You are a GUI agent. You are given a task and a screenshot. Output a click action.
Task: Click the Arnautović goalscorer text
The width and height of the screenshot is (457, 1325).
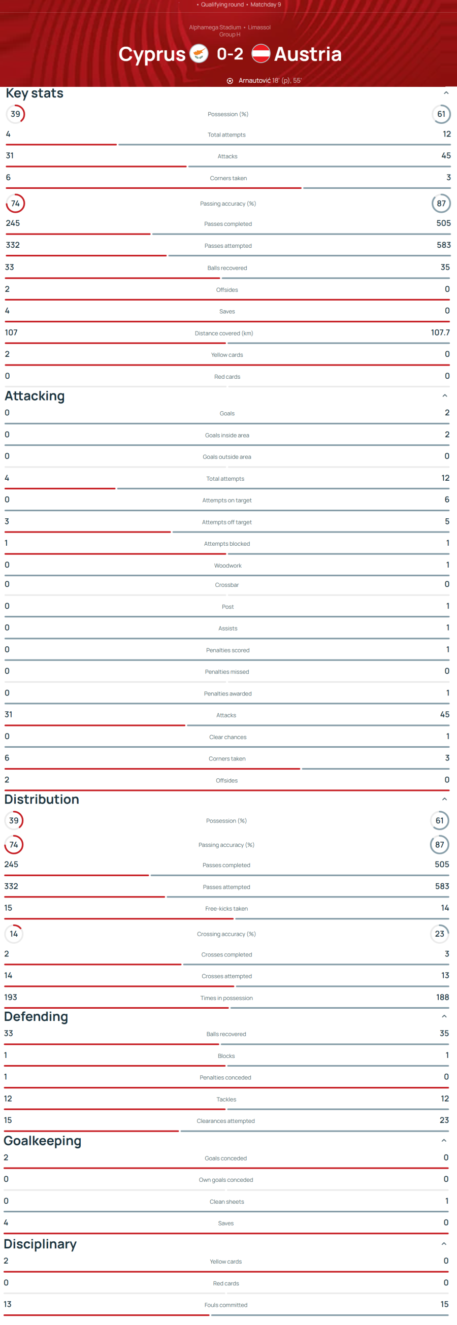click(254, 81)
